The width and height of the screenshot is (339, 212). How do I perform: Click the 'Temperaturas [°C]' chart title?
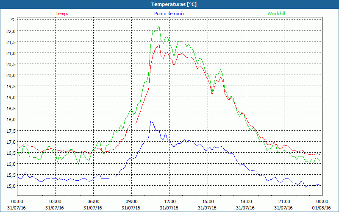pos(174,4)
